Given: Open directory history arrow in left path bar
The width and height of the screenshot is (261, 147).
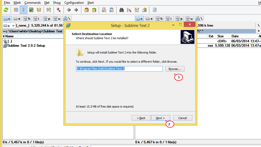Looking at the screenshot, I should (4, 31).
